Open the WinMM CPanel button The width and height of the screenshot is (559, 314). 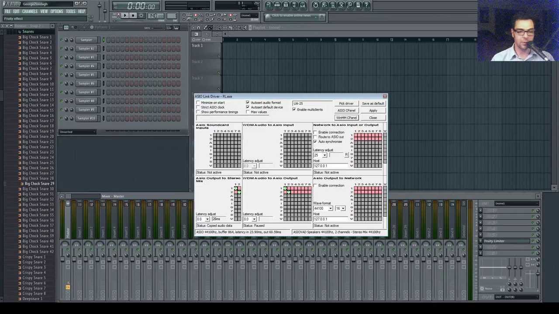[x=346, y=118]
